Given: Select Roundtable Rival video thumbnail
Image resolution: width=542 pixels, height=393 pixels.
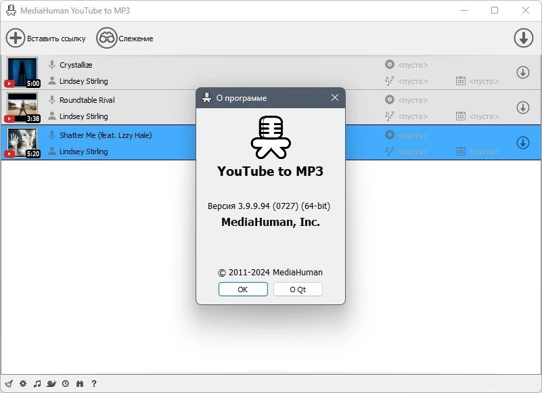Looking at the screenshot, I should tap(22, 107).
